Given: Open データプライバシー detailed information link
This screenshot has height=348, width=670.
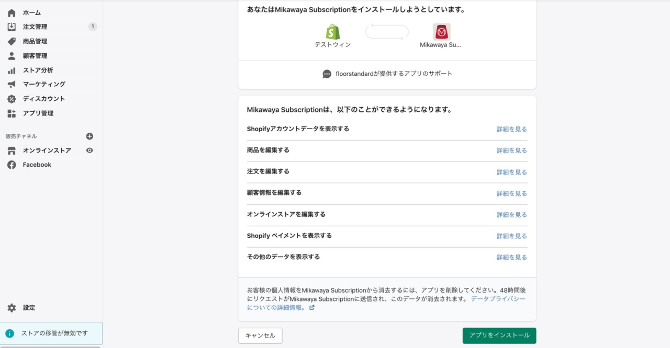Looking at the screenshot, I should click(386, 304).
